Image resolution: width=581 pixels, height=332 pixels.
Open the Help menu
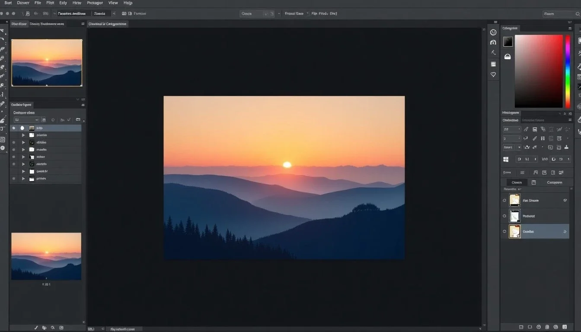128,3
